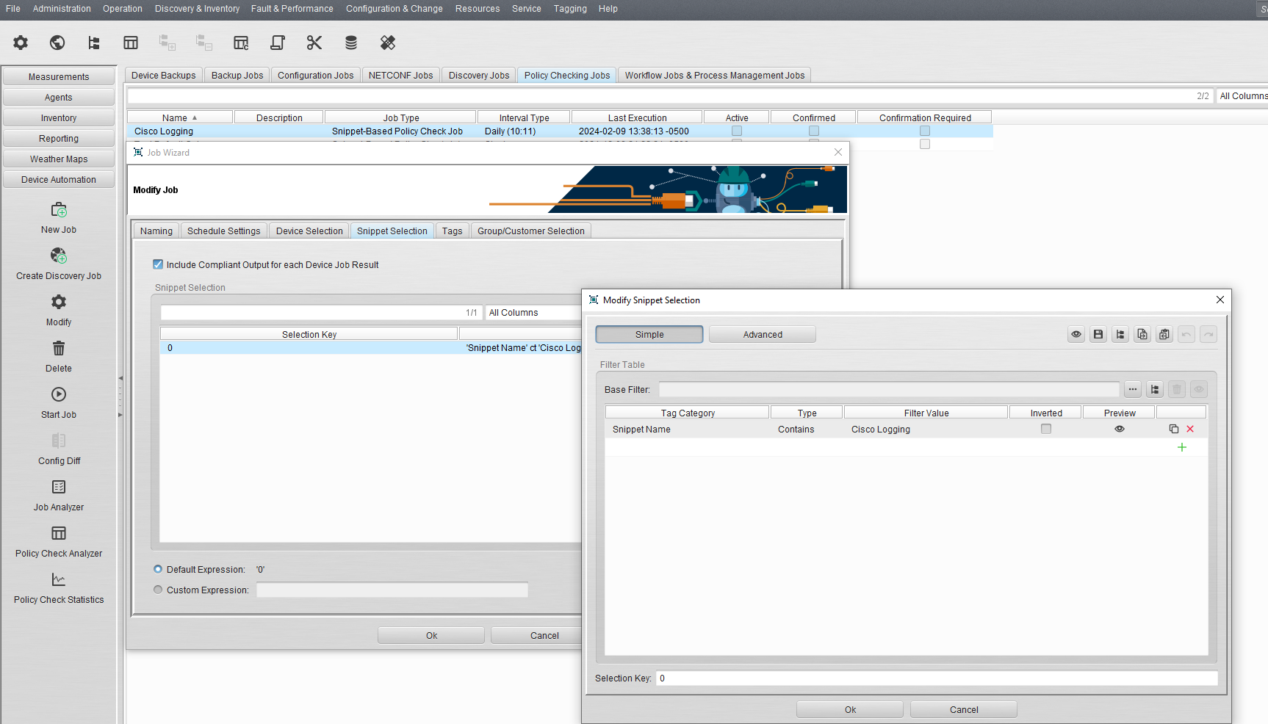Open Base Filter ellipsis browse button
The image size is (1268, 724).
pos(1133,389)
